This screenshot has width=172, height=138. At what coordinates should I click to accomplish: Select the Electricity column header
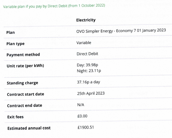point(86,20)
